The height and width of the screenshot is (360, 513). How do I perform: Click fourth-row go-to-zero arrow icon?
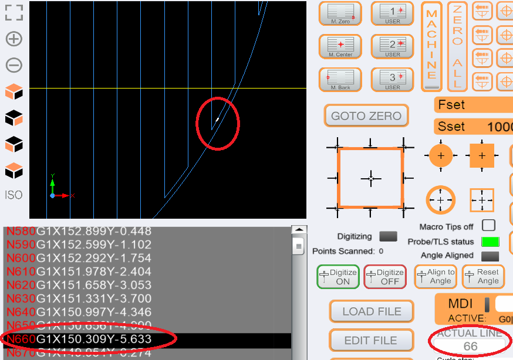482,81
